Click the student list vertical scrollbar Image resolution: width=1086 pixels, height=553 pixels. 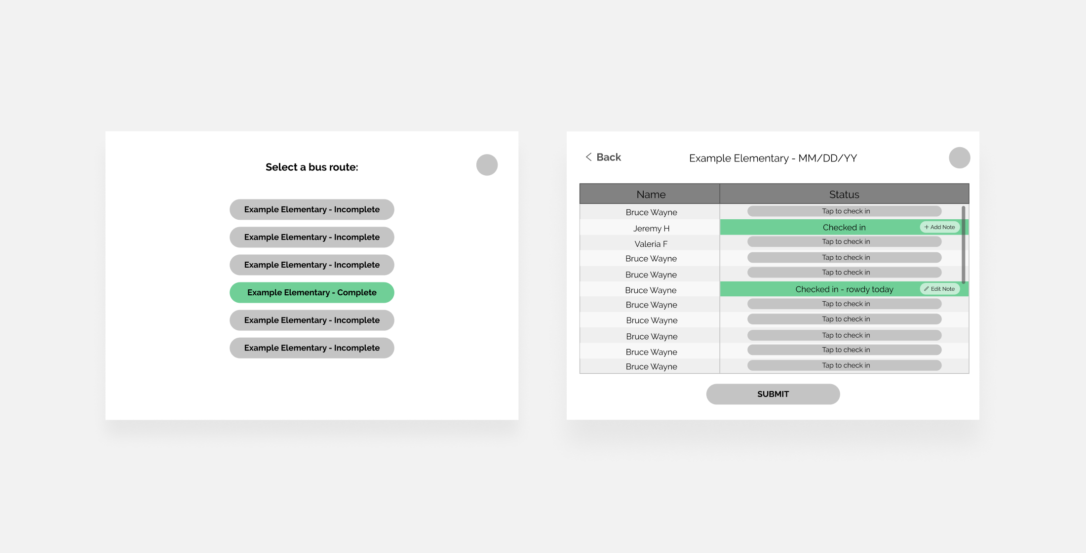963,244
